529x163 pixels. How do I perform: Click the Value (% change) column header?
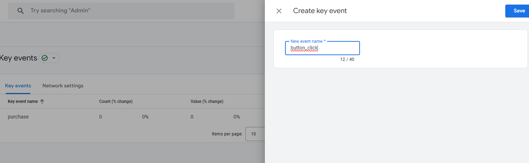(207, 101)
